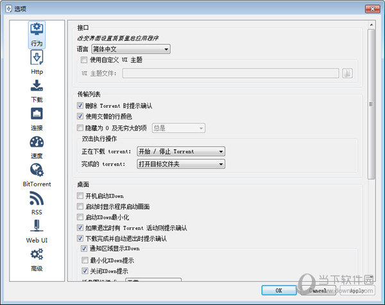The image size is (385, 305).
Task: Open the 行为 behavior settings icon
Action: 37,35
